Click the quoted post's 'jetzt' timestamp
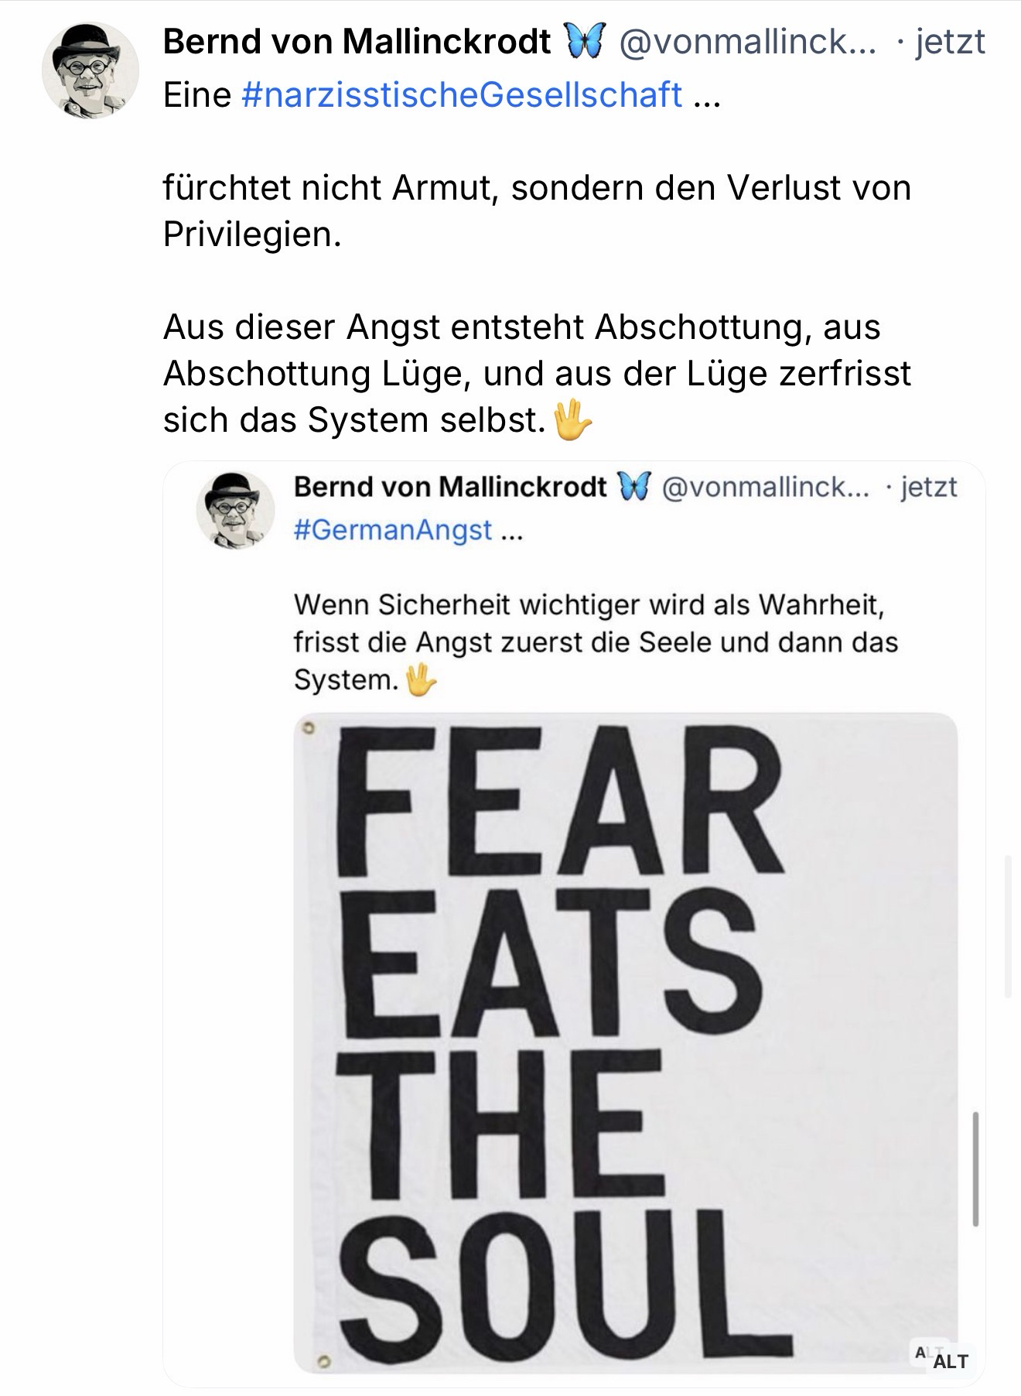This screenshot has height=1396, width=1021. [x=929, y=487]
